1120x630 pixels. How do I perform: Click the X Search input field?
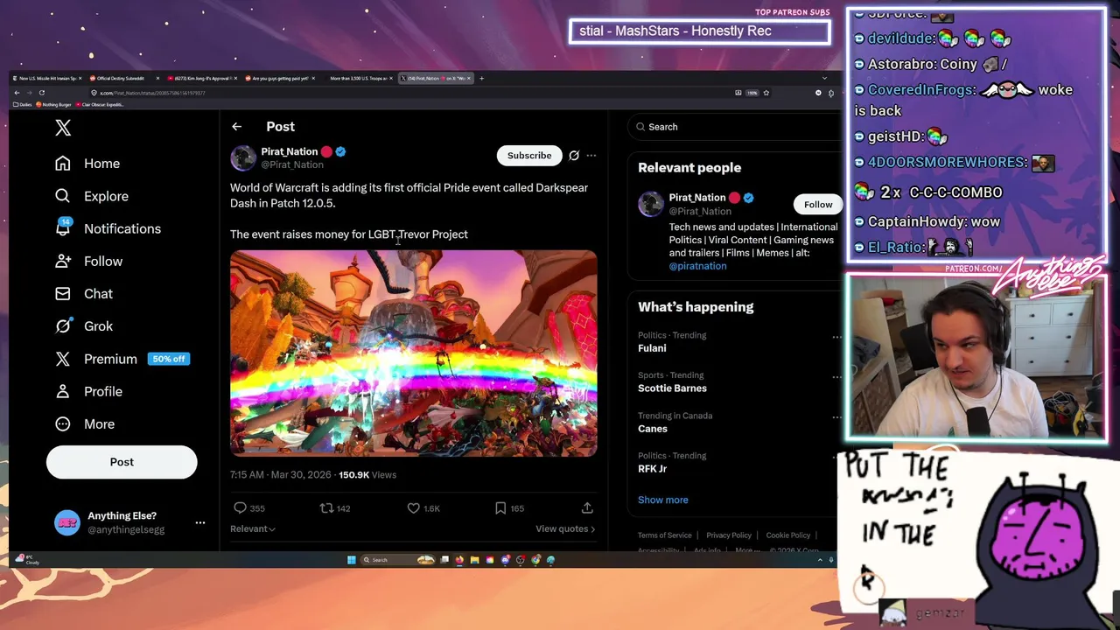pos(735,127)
